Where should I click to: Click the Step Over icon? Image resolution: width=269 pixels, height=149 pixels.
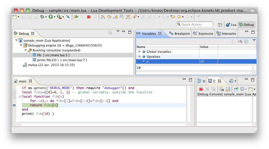[x=109, y=17]
